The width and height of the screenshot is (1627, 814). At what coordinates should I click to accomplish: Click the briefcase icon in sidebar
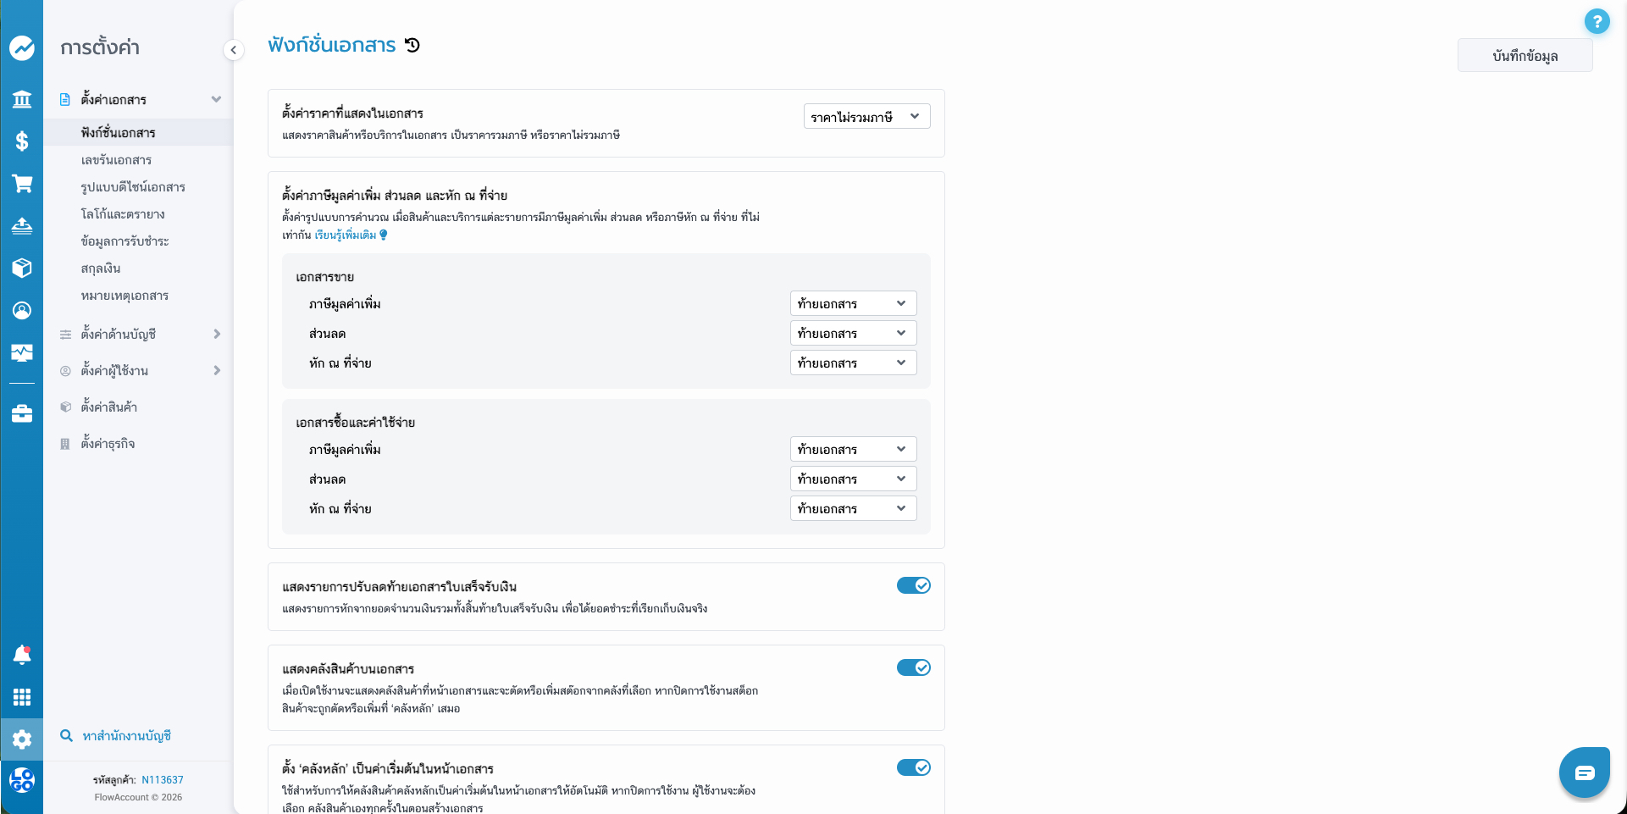(x=22, y=414)
